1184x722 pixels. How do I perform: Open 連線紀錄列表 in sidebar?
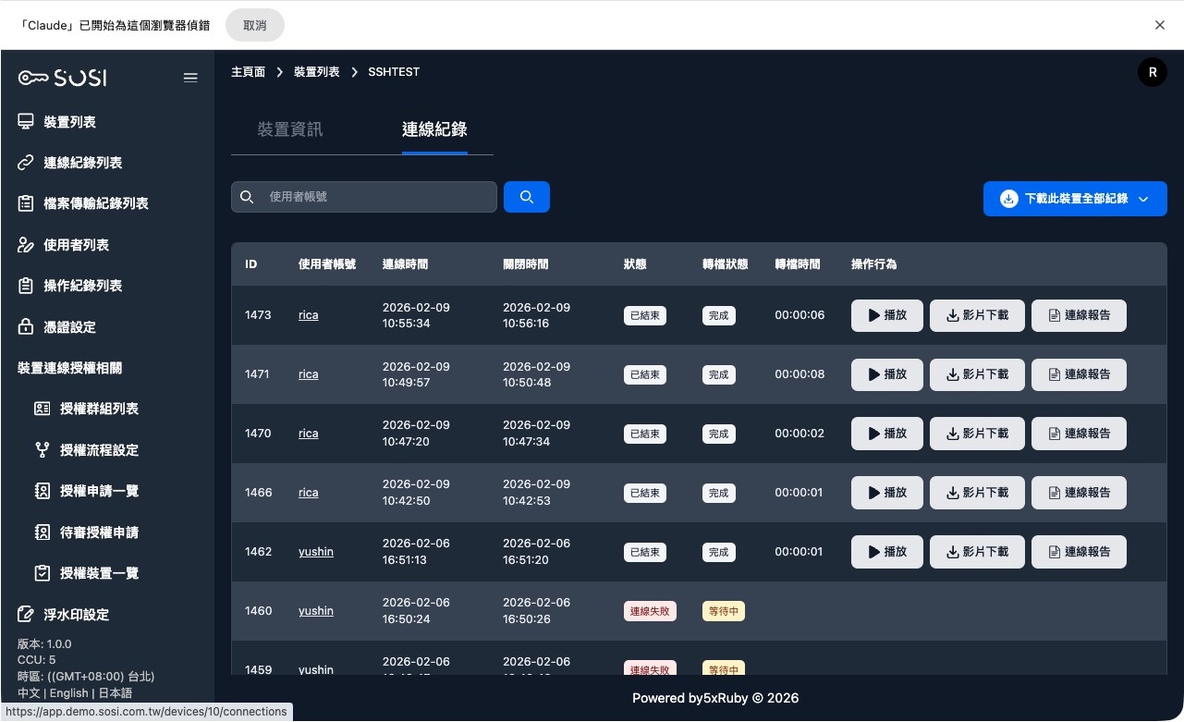coord(82,163)
